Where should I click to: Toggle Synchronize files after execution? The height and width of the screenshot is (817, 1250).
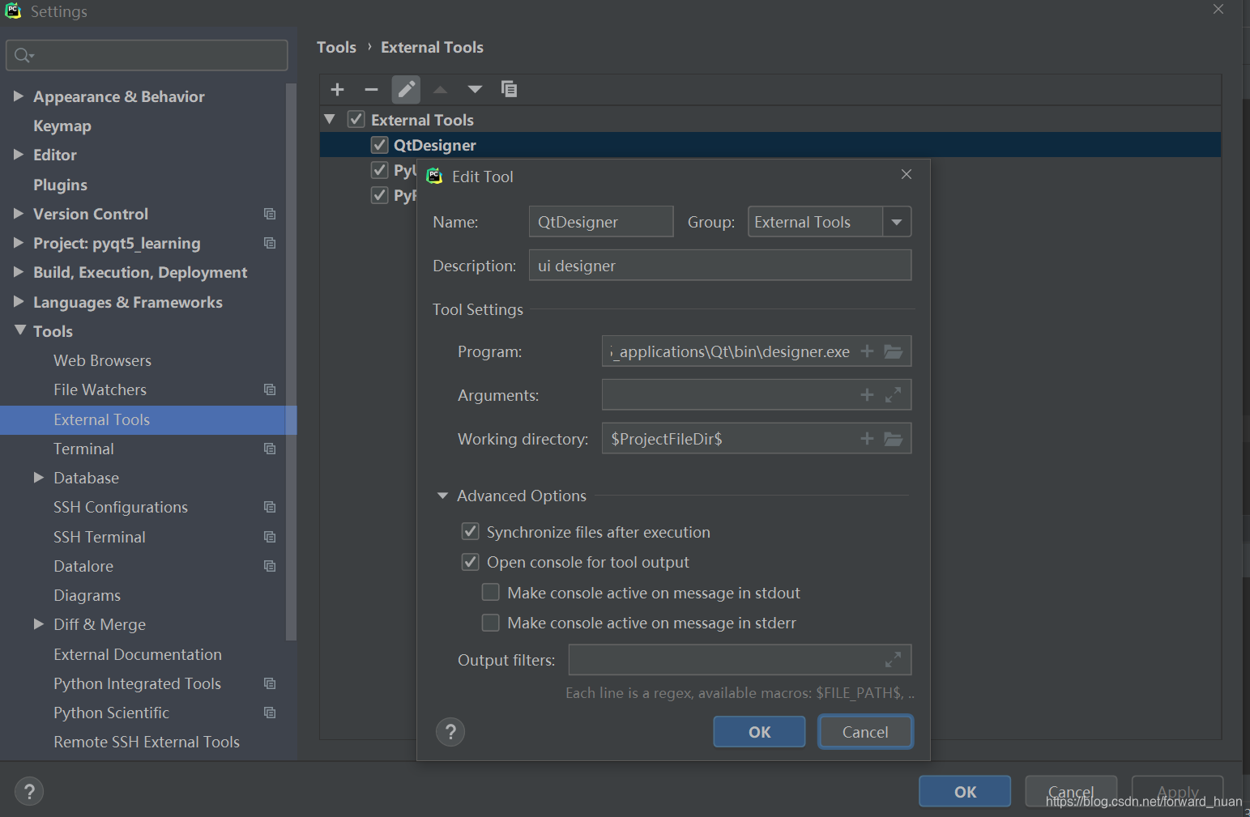click(470, 531)
